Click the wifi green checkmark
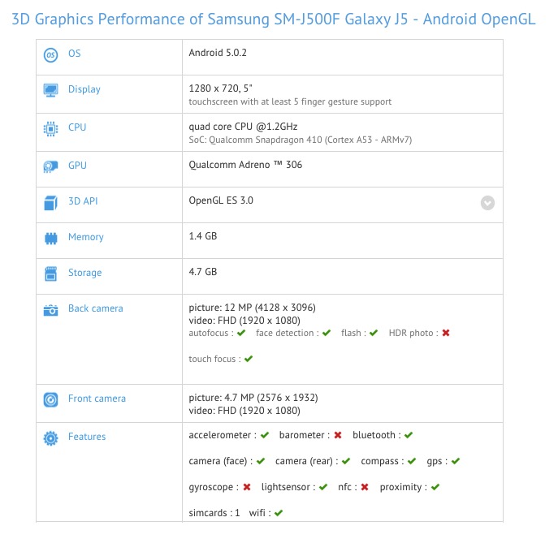The width and height of the screenshot is (558, 543). 279,513
